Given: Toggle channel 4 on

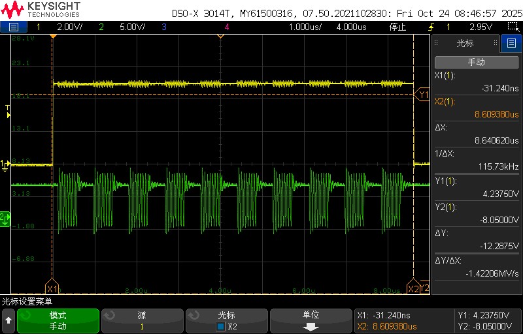Looking at the screenshot, I should coord(226,27).
